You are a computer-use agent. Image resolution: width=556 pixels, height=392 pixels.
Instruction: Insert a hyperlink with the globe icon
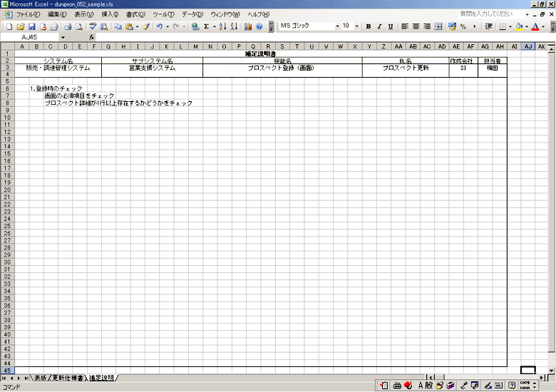pyautogui.click(x=195, y=26)
